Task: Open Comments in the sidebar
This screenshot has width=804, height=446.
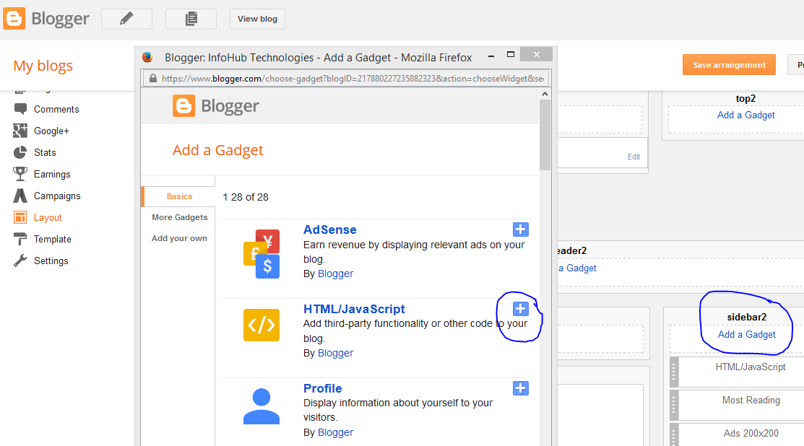Action: click(56, 109)
